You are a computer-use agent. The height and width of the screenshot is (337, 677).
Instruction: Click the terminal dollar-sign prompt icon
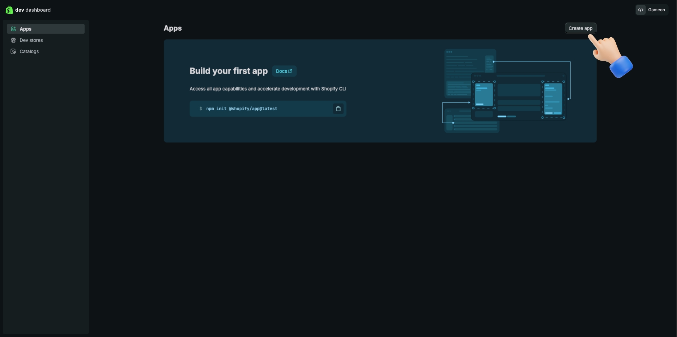click(x=201, y=109)
